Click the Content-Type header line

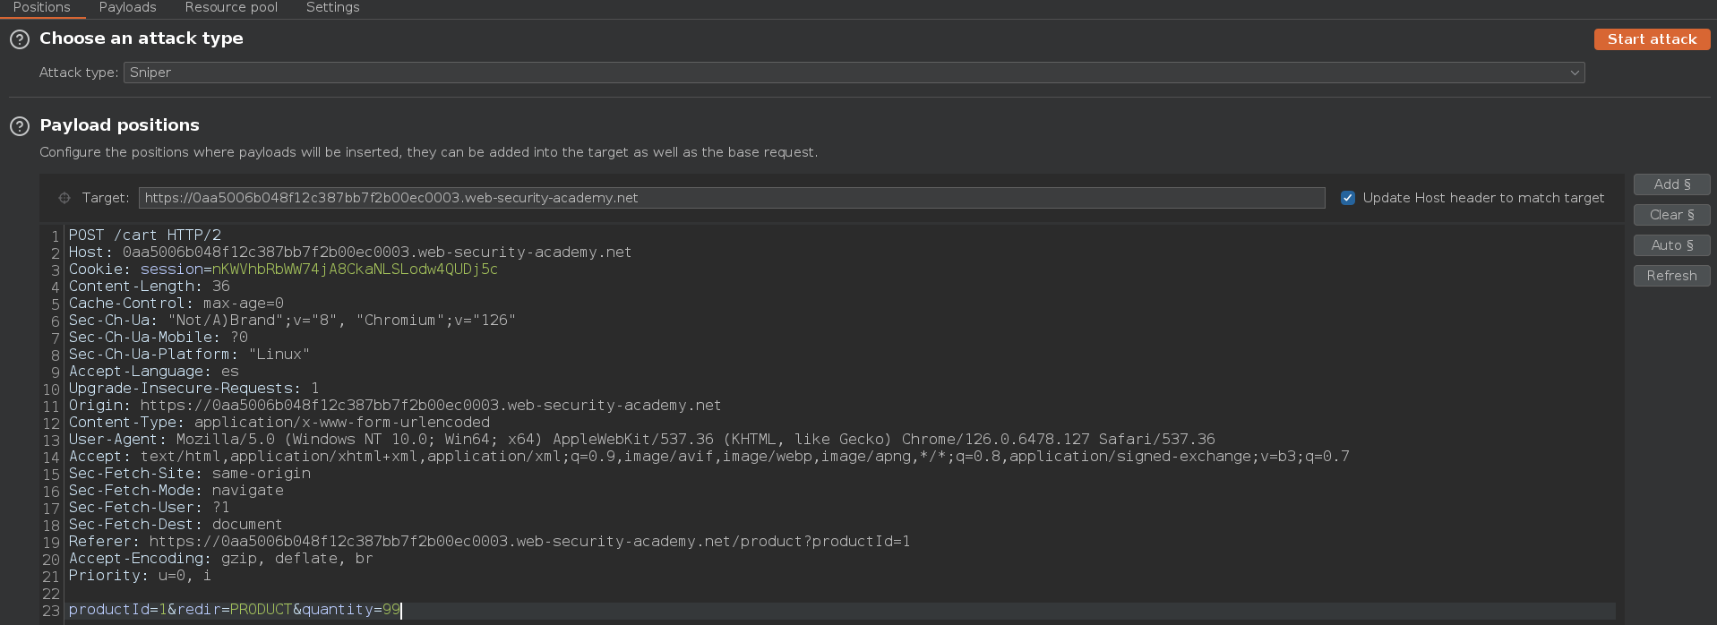[x=279, y=423]
